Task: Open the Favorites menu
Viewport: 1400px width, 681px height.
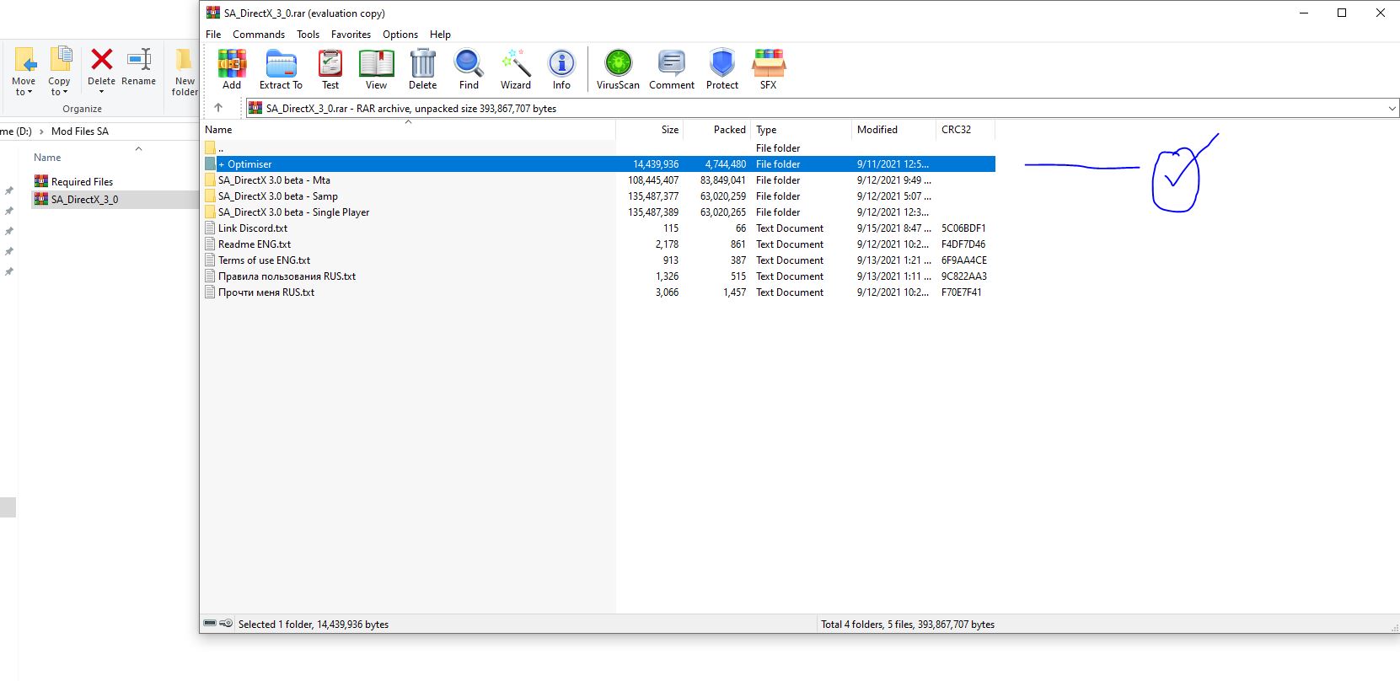Action: 351,35
